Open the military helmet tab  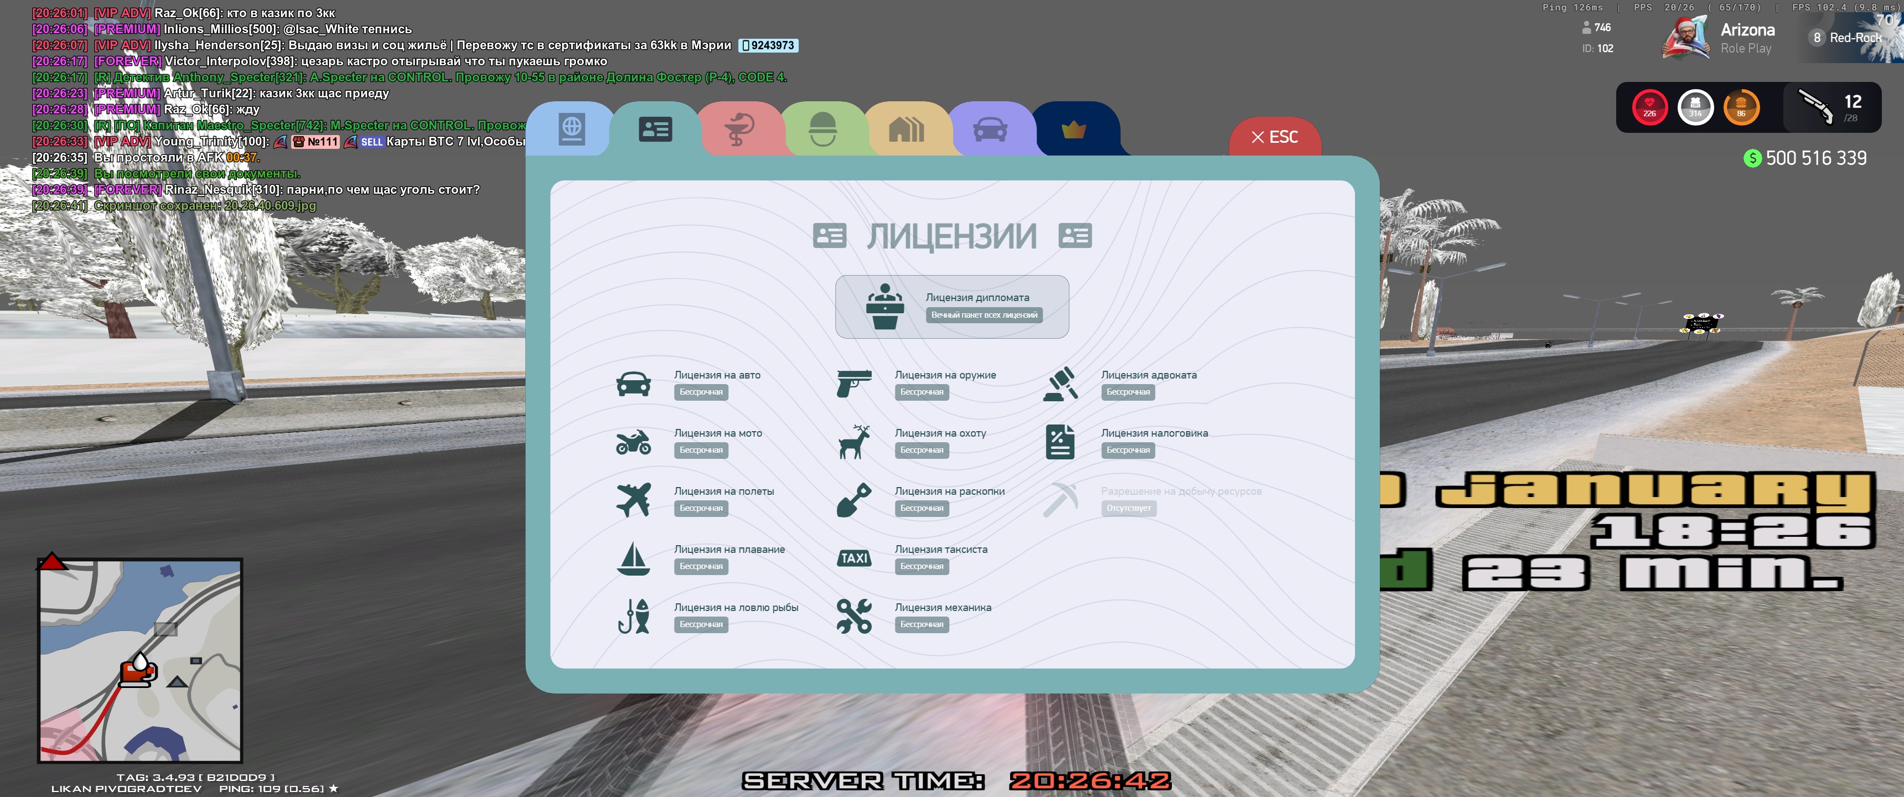click(x=822, y=130)
